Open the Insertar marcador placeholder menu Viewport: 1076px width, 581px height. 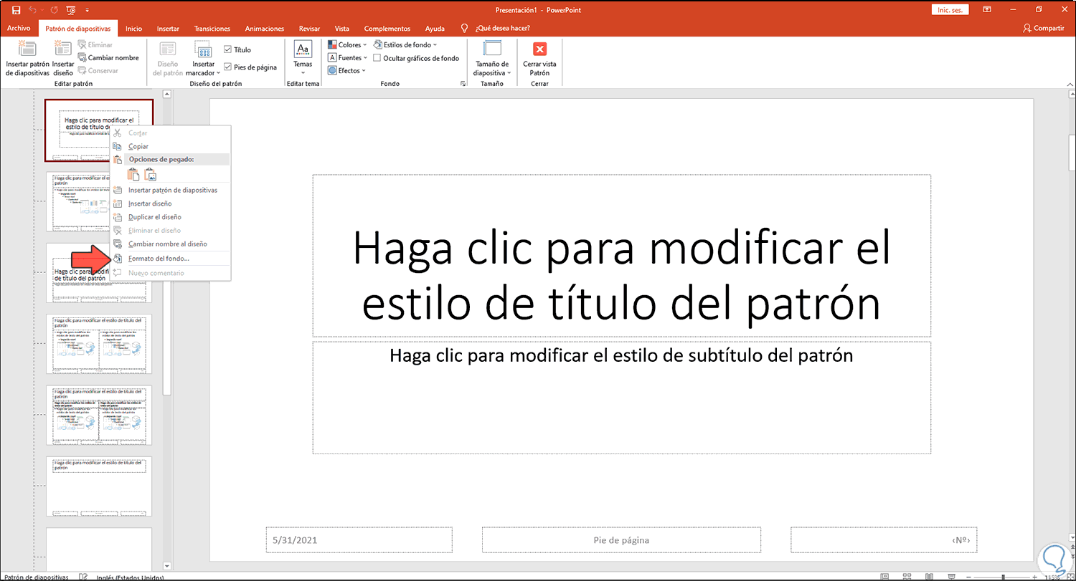[204, 58]
